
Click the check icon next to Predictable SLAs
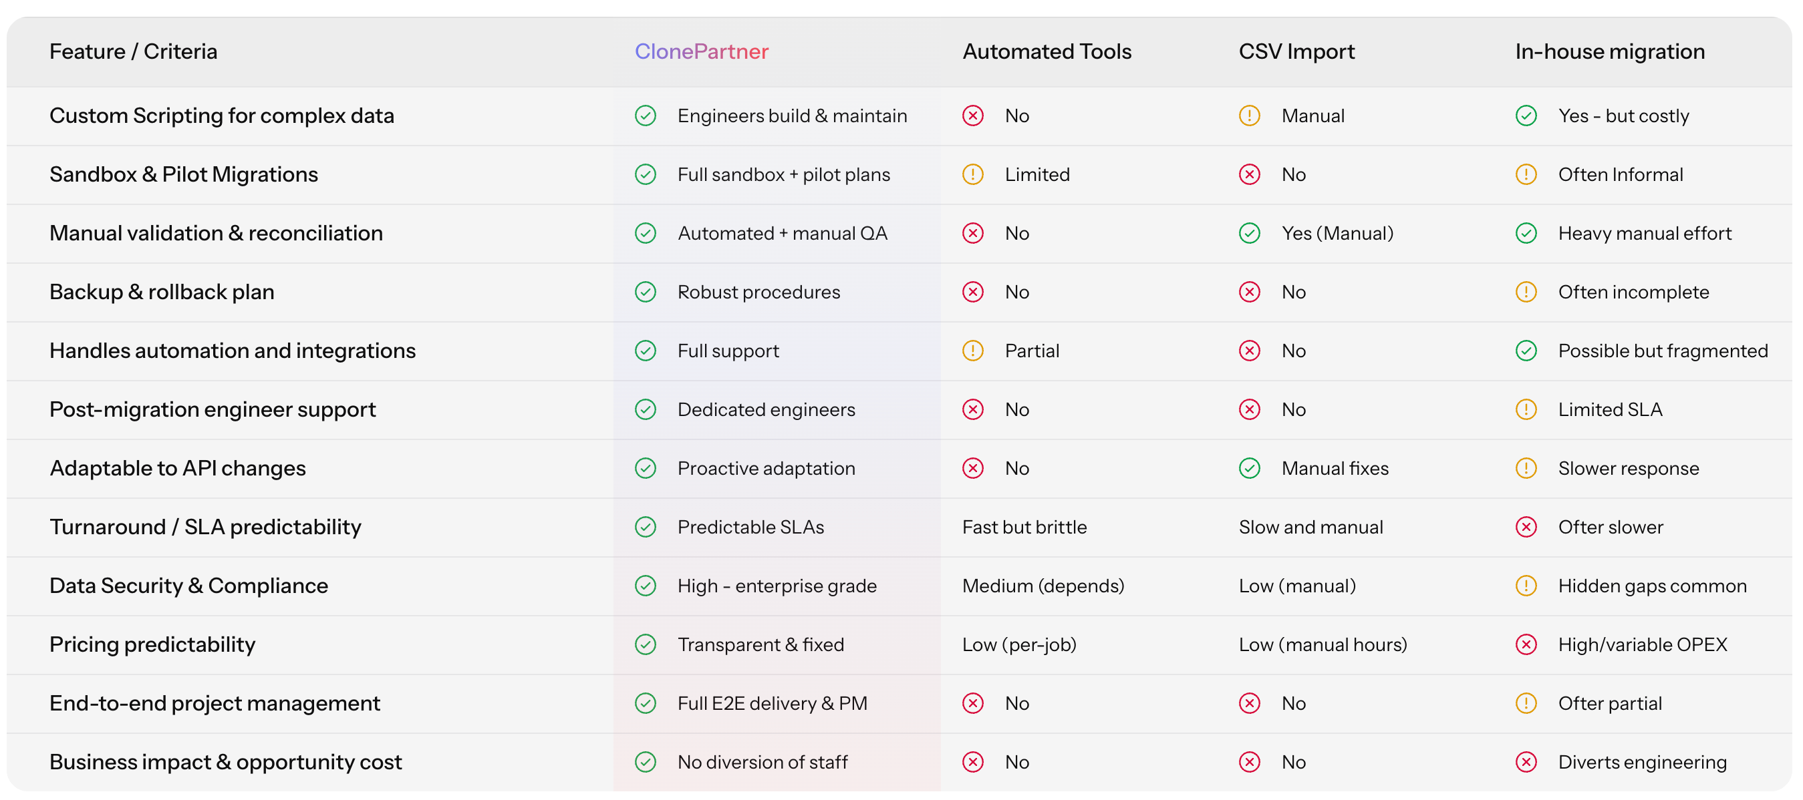pos(646,528)
